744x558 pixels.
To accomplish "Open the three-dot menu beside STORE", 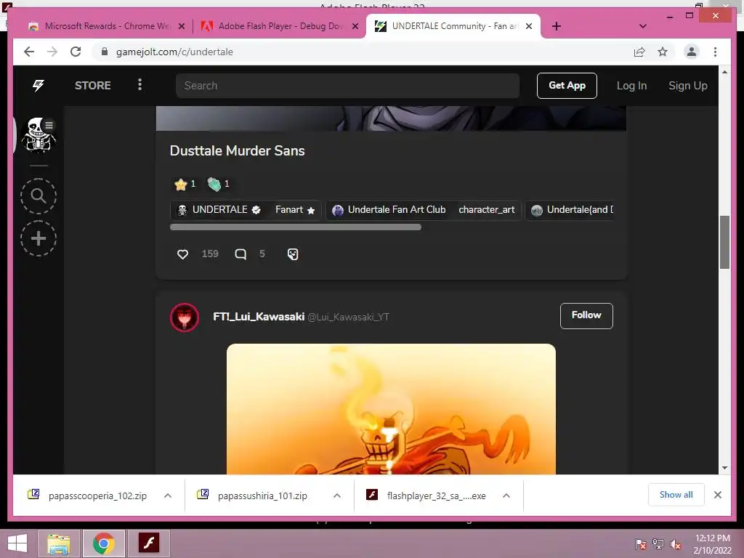I will point(139,85).
